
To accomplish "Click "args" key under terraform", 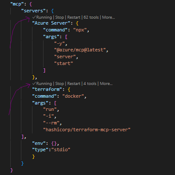I will tap(40, 103).
